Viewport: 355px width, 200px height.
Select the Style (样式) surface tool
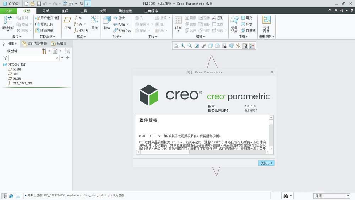click(x=247, y=24)
